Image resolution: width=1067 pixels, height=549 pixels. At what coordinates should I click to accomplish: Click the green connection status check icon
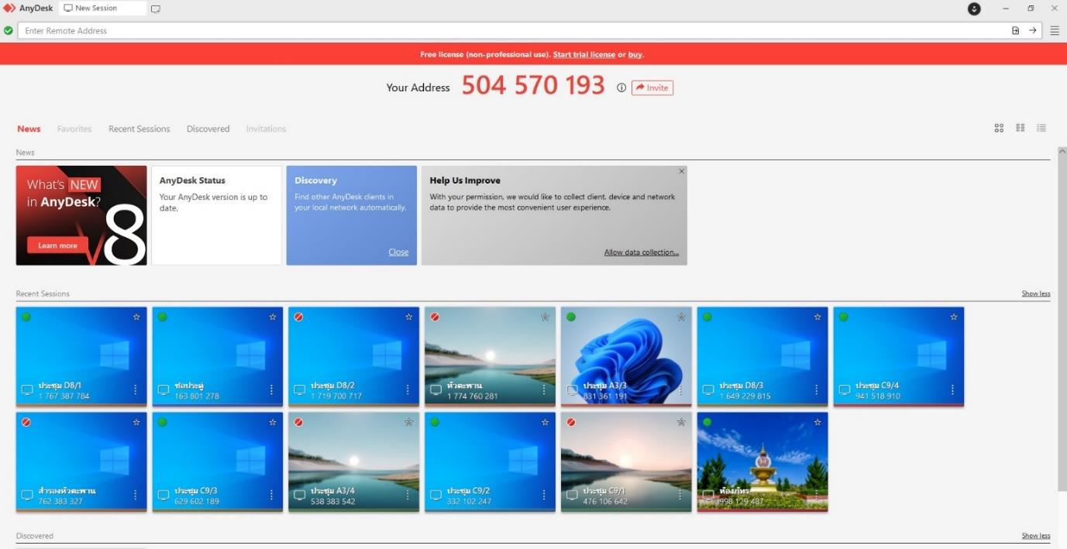click(x=9, y=30)
